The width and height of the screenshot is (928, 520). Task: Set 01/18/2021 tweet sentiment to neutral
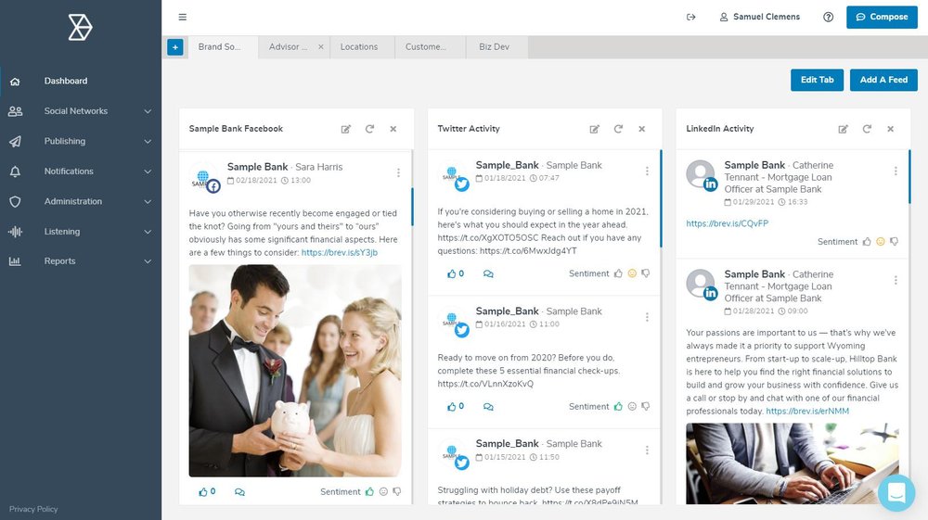(632, 273)
